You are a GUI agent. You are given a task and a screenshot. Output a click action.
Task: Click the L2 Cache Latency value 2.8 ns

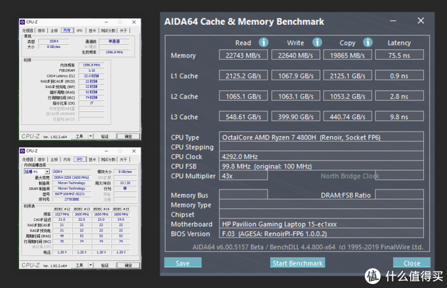click(399, 96)
